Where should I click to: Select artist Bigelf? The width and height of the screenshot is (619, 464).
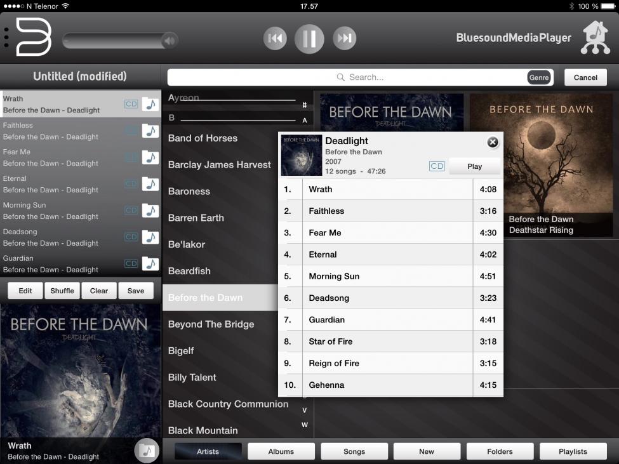coord(220,351)
